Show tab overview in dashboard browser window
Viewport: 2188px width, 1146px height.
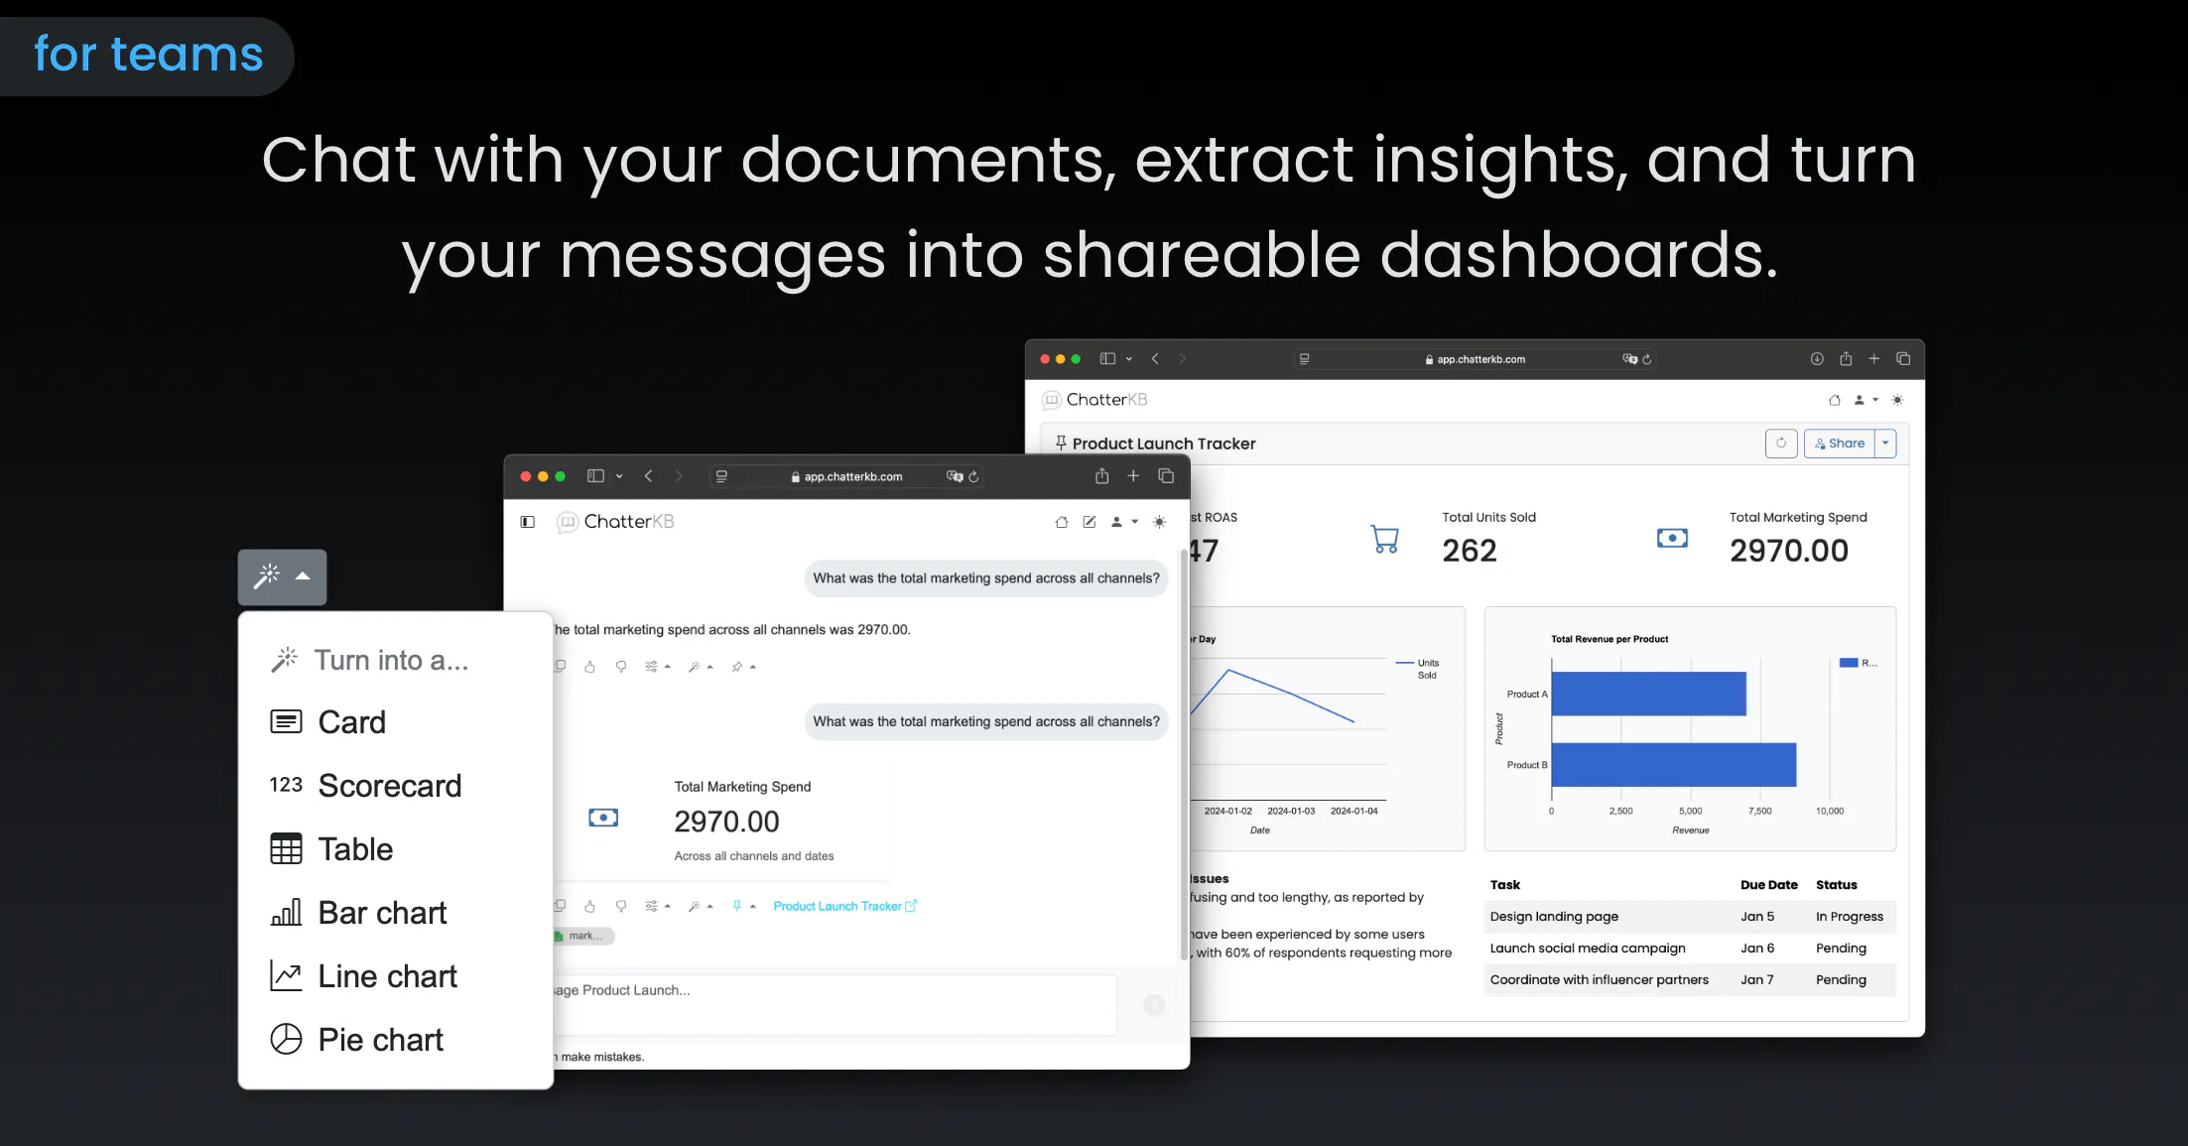[1903, 359]
